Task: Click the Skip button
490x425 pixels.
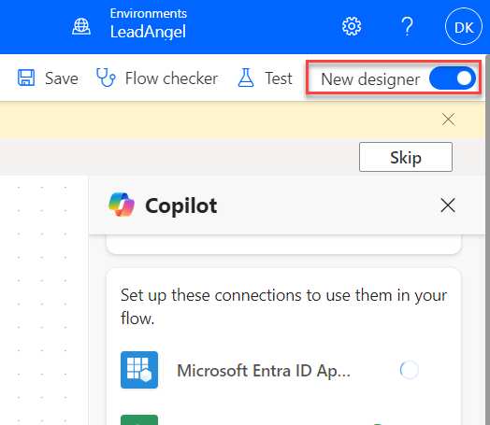Action: 406,157
